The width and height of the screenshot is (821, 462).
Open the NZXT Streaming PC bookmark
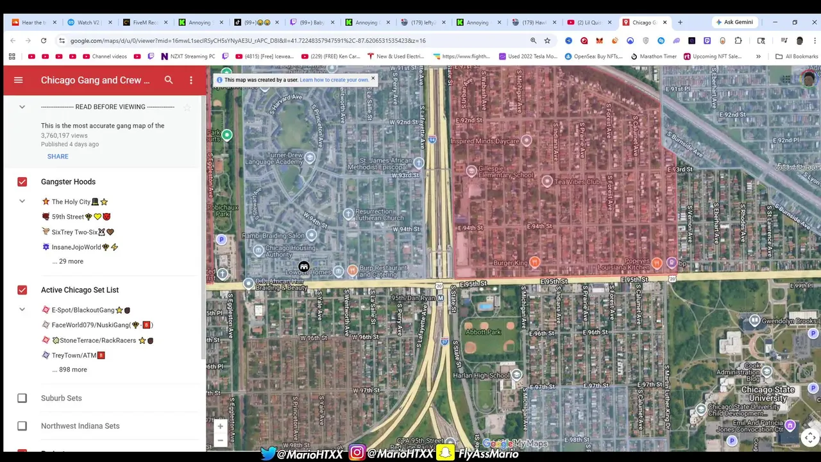(188, 56)
